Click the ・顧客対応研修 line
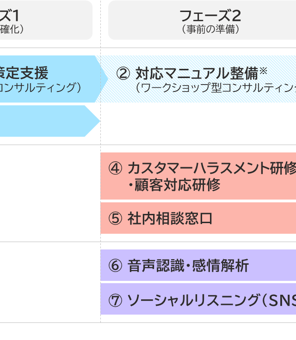296x340 pixels. tap(174, 185)
